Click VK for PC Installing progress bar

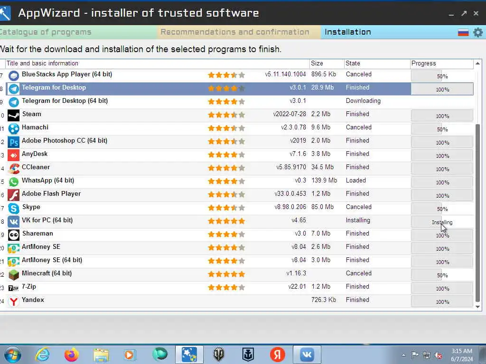coord(442,222)
